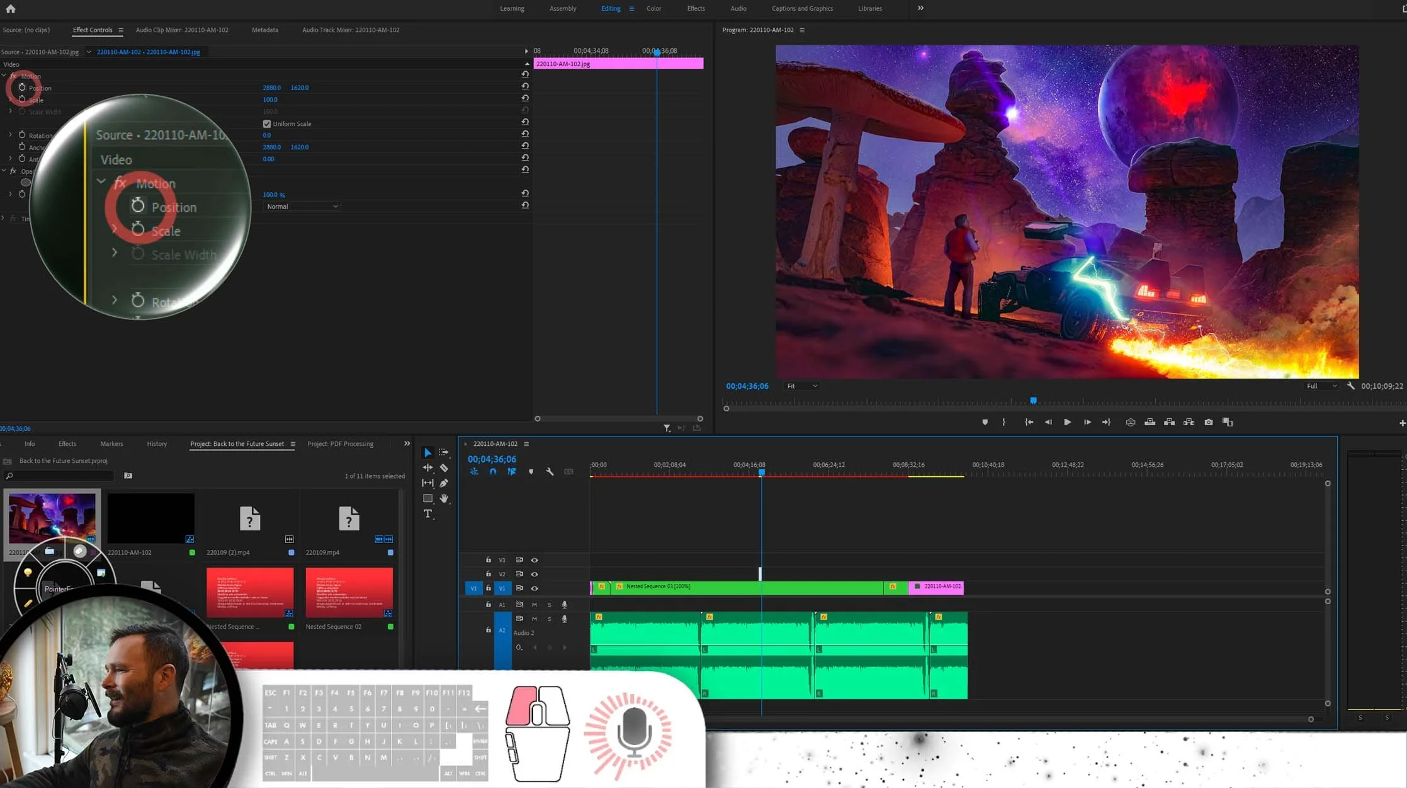This screenshot has height=788, width=1407.
Task: Select the Type tool
Action: pyautogui.click(x=428, y=514)
